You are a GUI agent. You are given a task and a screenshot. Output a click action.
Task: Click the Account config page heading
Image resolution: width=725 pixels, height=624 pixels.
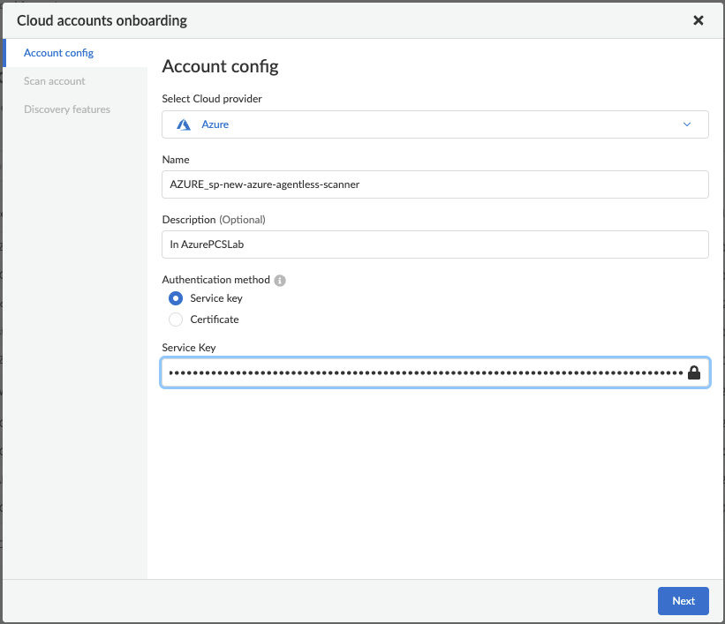220,66
